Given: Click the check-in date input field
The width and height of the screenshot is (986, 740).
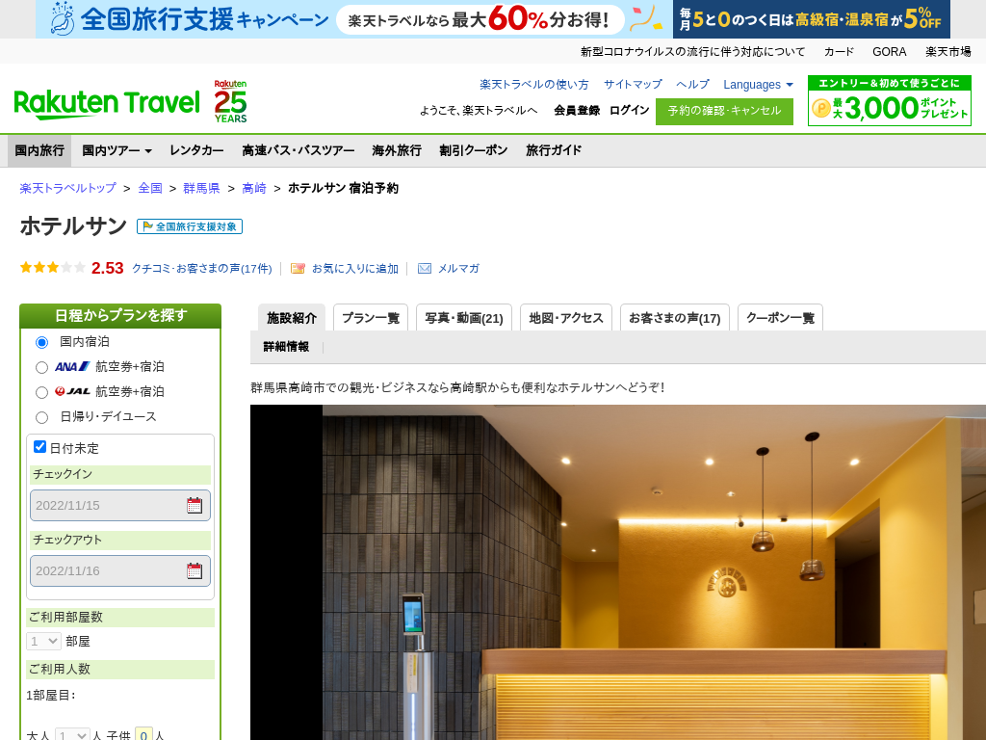Looking at the screenshot, I should [108, 506].
